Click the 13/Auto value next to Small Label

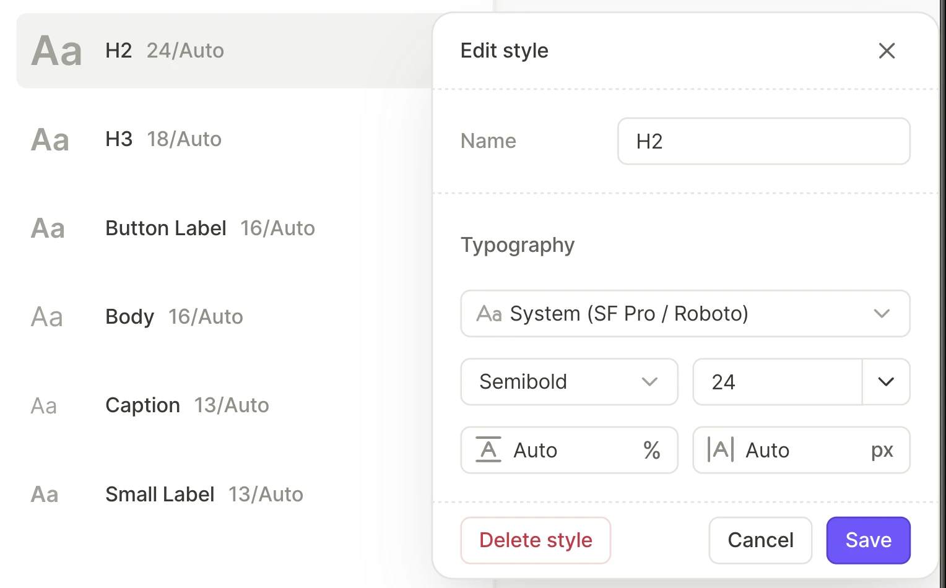(x=266, y=495)
